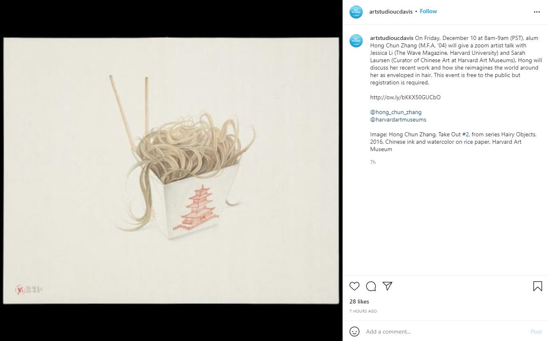Image resolution: width=548 pixels, height=341 pixels.
Task: Click the Take Out noodle artwork image
Action: (x=171, y=170)
